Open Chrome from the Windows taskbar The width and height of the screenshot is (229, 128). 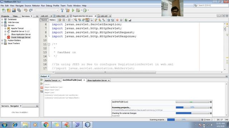click(x=46, y=125)
